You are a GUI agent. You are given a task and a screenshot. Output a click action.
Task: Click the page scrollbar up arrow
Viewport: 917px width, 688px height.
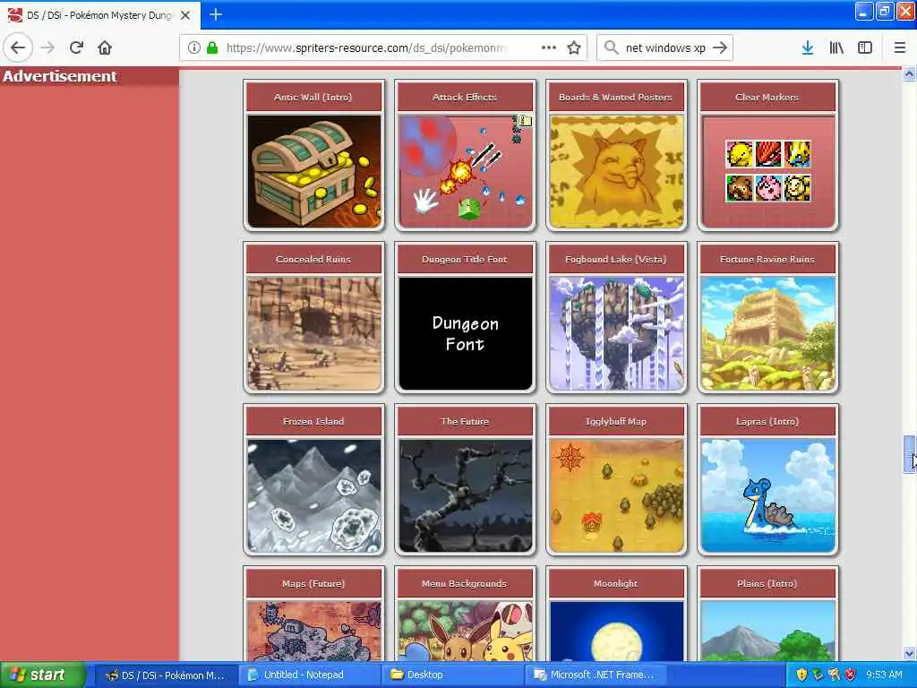[x=909, y=74]
